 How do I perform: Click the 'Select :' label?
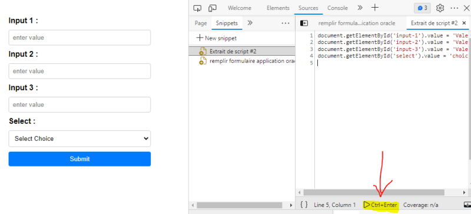click(22, 121)
